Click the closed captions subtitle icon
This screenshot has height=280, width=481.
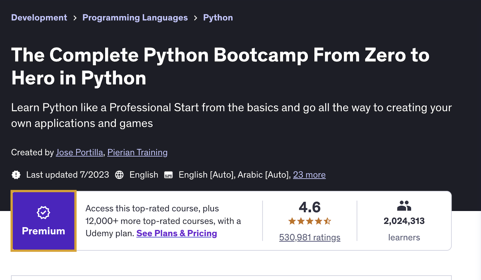click(x=168, y=175)
